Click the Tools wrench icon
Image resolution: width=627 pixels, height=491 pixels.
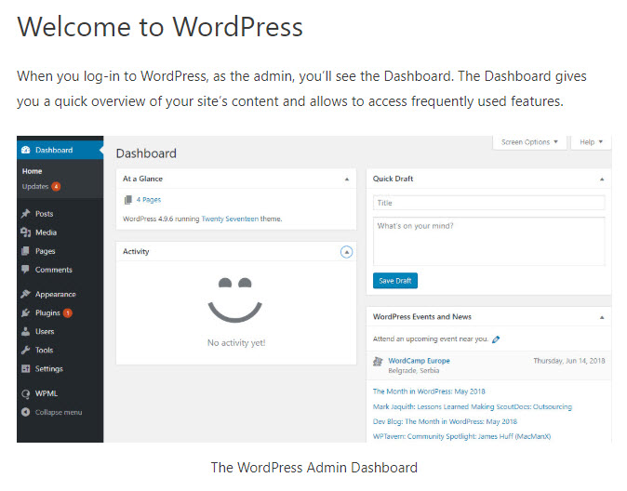click(25, 351)
